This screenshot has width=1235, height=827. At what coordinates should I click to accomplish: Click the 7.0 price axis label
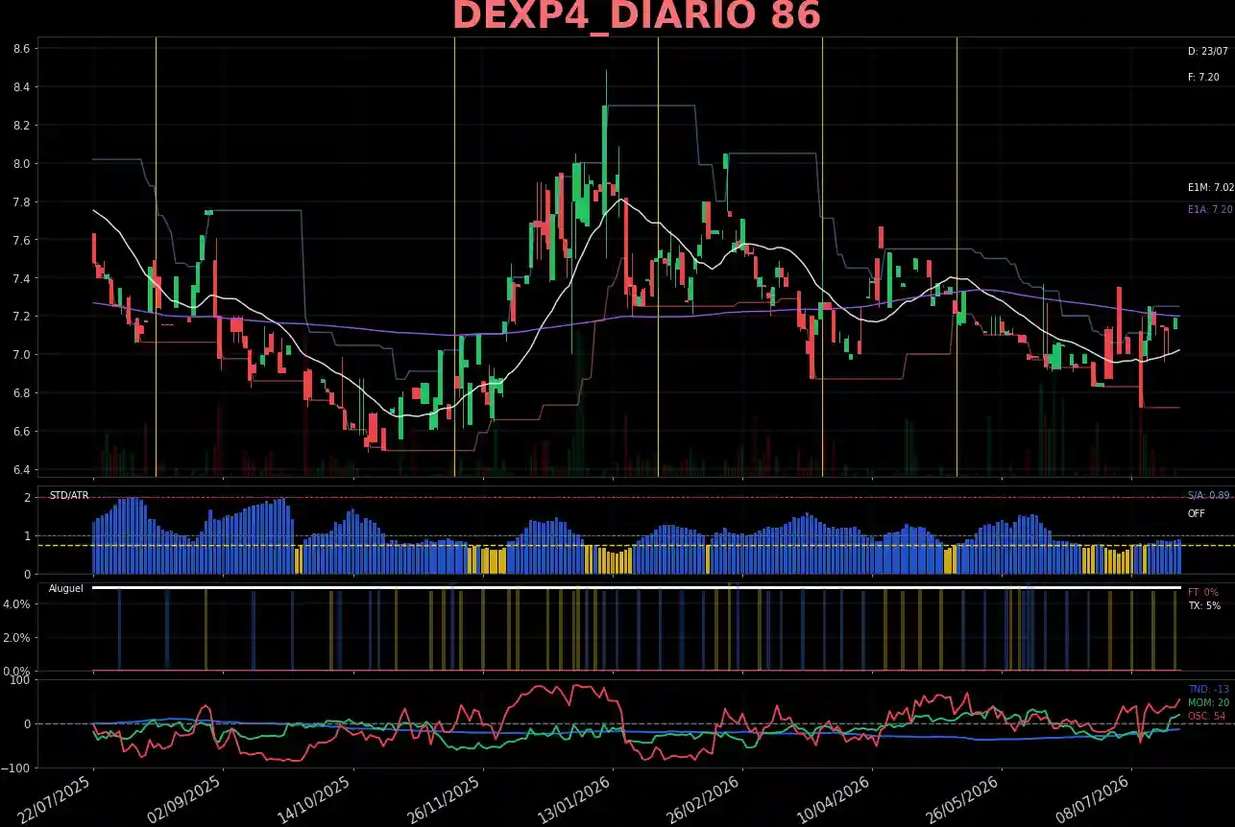coord(21,355)
